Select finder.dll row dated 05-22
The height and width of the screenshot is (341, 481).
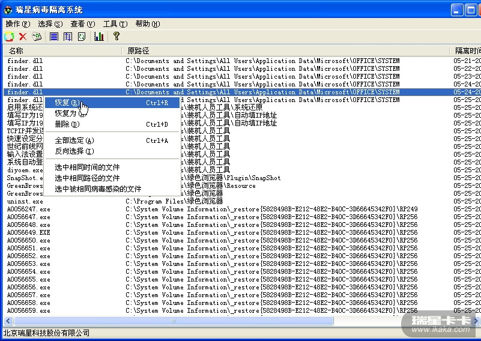tap(242, 68)
